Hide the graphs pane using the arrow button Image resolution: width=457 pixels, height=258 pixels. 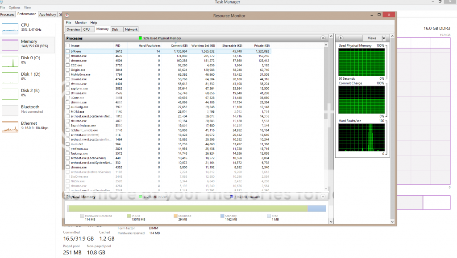tap(341, 38)
